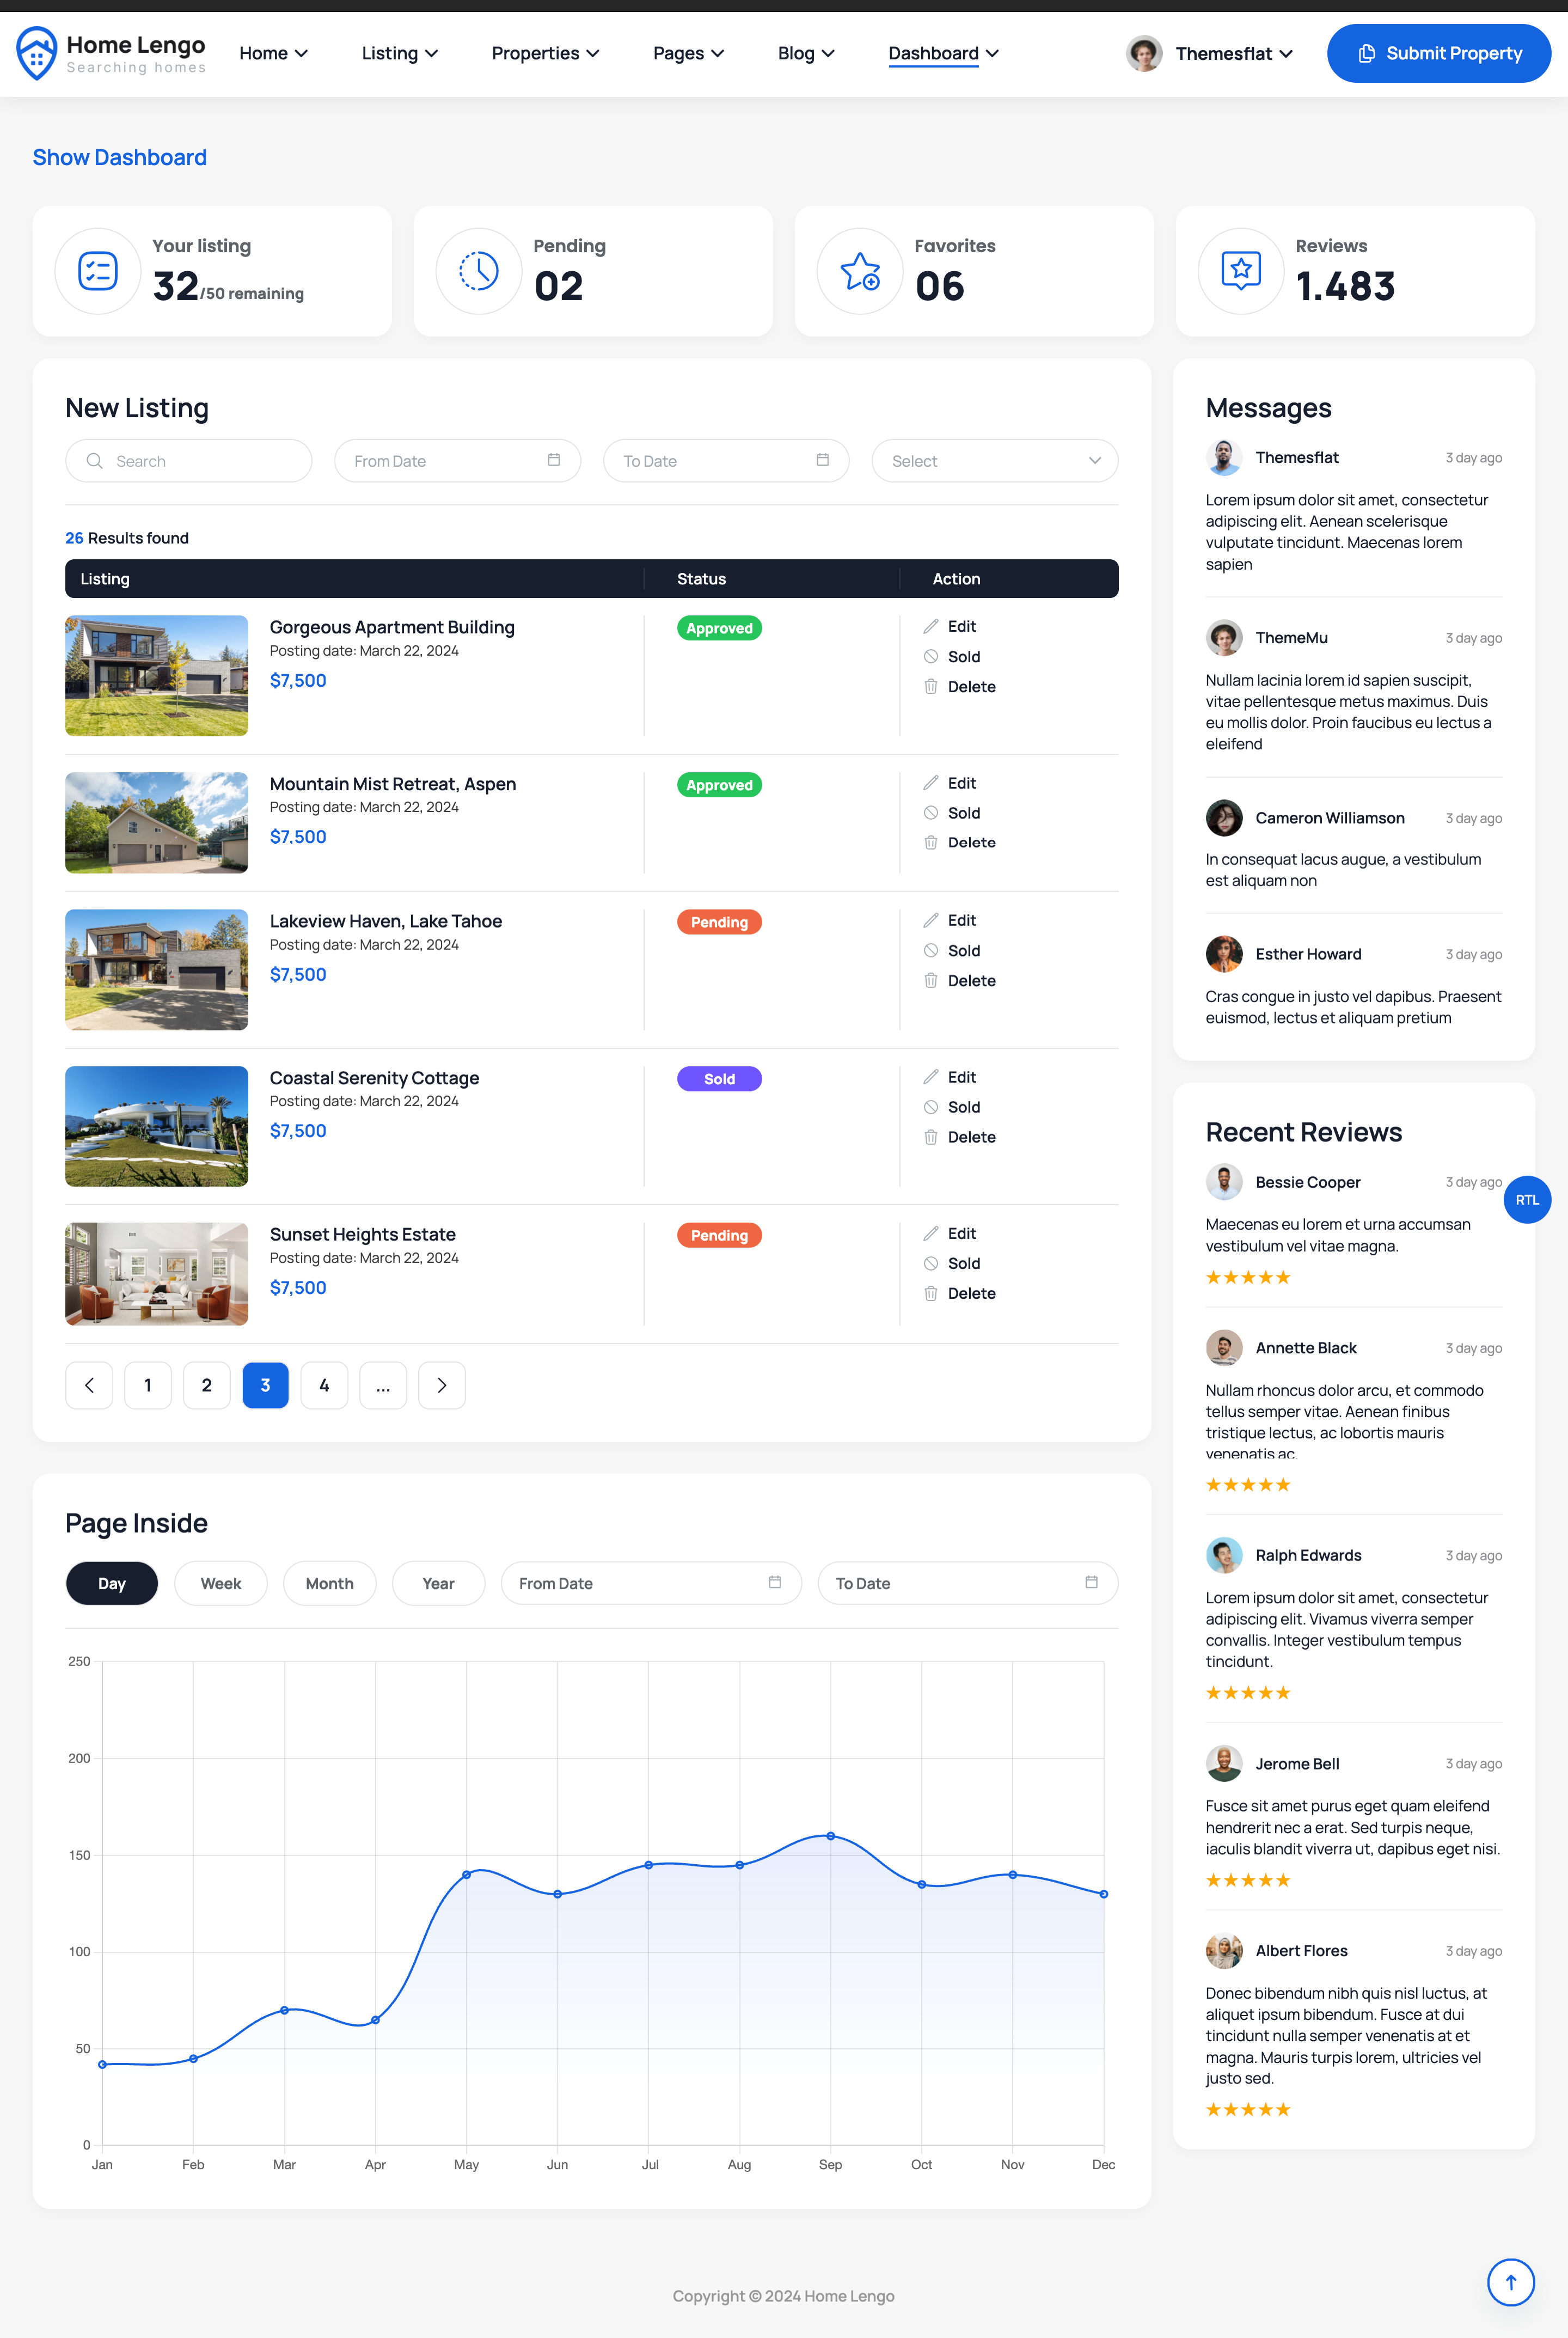The image size is (1568, 2338).
Task: Click the Home Lengo logo icon
Action: tap(36, 53)
